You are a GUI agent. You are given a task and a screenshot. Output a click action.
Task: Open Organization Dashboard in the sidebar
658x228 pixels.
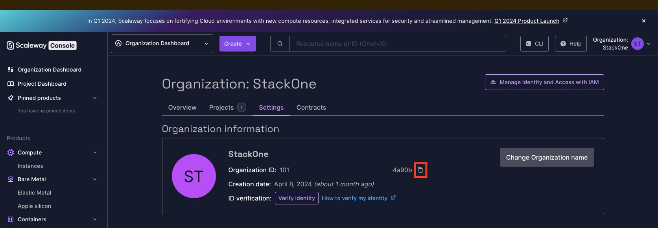tap(50, 70)
